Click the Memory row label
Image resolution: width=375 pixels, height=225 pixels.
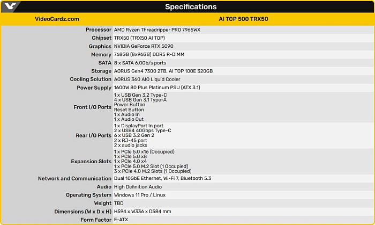(x=101, y=55)
